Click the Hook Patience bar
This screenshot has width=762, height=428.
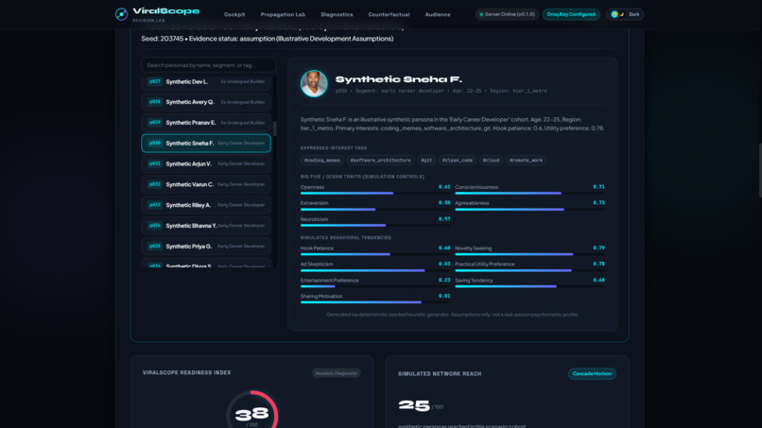pos(375,254)
